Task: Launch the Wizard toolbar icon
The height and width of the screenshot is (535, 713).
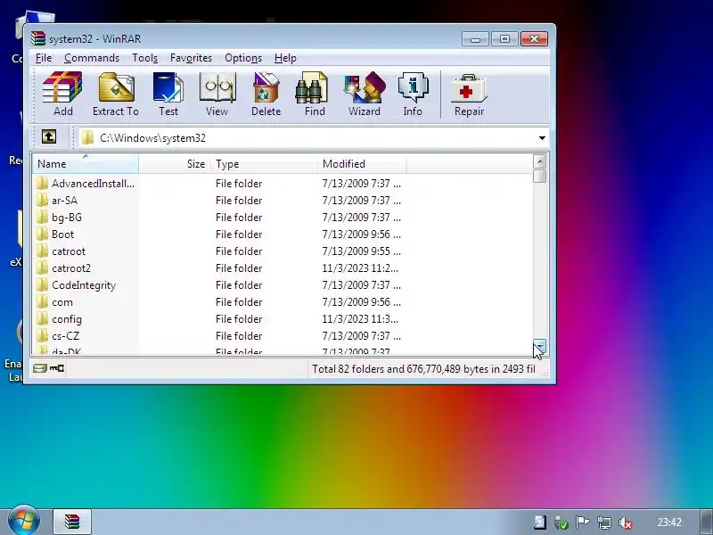Action: 365,86
